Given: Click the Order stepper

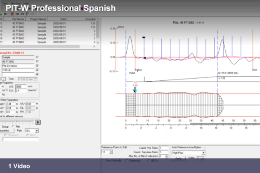Looking at the screenshot, I should pyautogui.click(x=202, y=158).
